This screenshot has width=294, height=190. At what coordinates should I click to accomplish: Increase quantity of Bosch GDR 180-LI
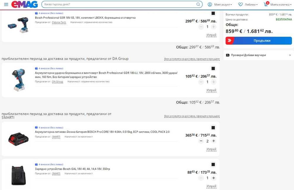point(213,82)
